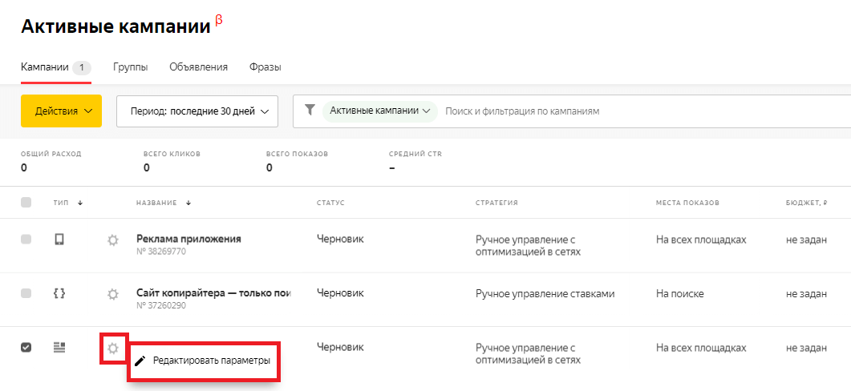
Task: Click the curly braces campaign type icon
Action: click(59, 293)
